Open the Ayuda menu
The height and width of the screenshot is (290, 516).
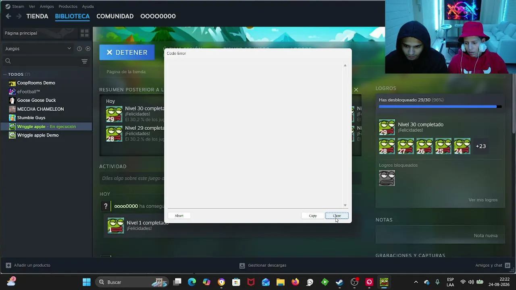coord(88,6)
